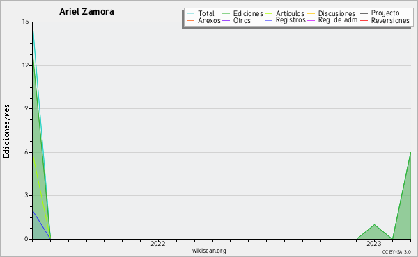Click the 3 y-axis tick label
Viewport: 418px width, 257px height.
coord(26,195)
